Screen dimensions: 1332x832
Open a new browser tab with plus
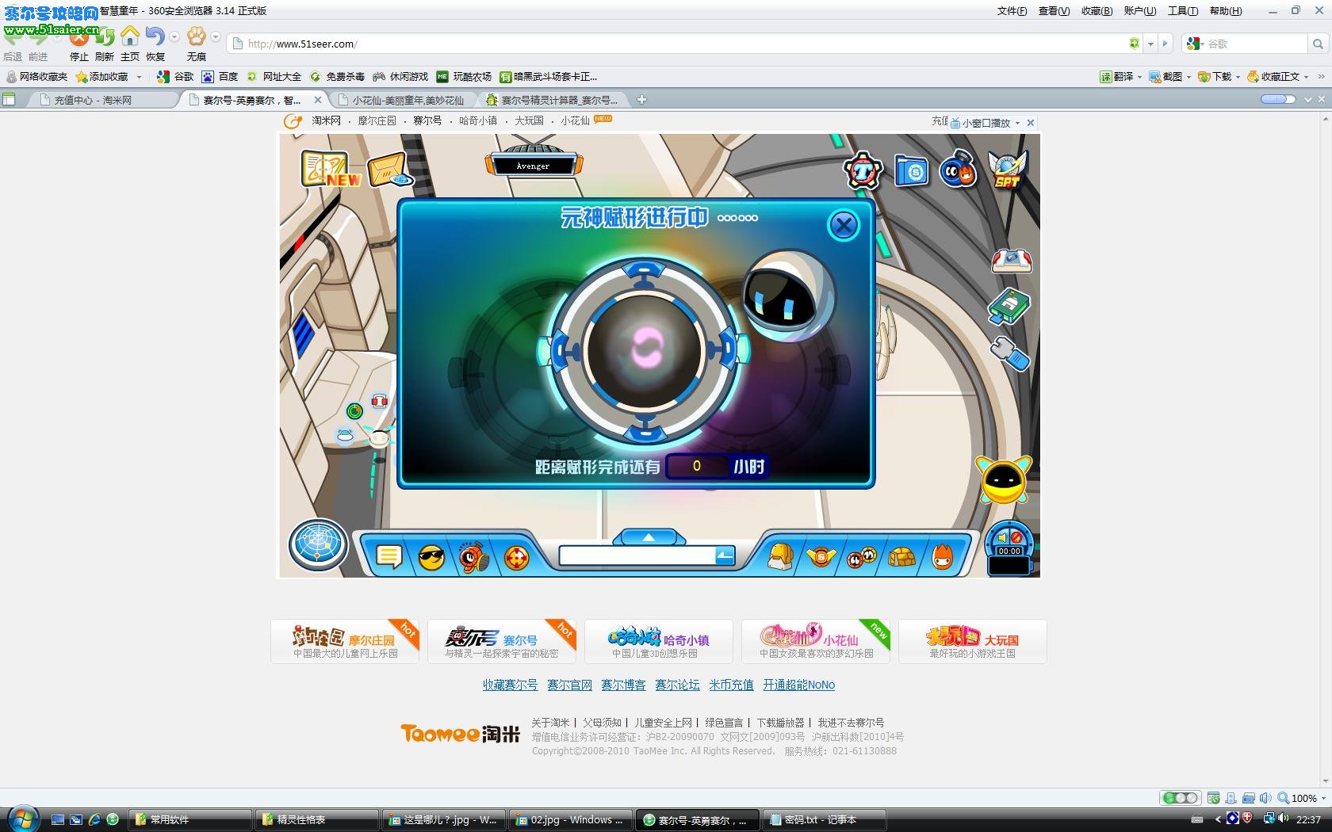(642, 100)
